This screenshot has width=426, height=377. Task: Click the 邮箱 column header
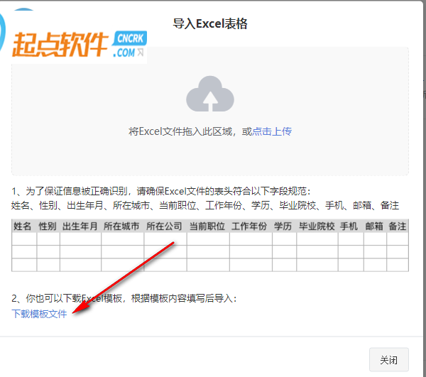point(374,226)
